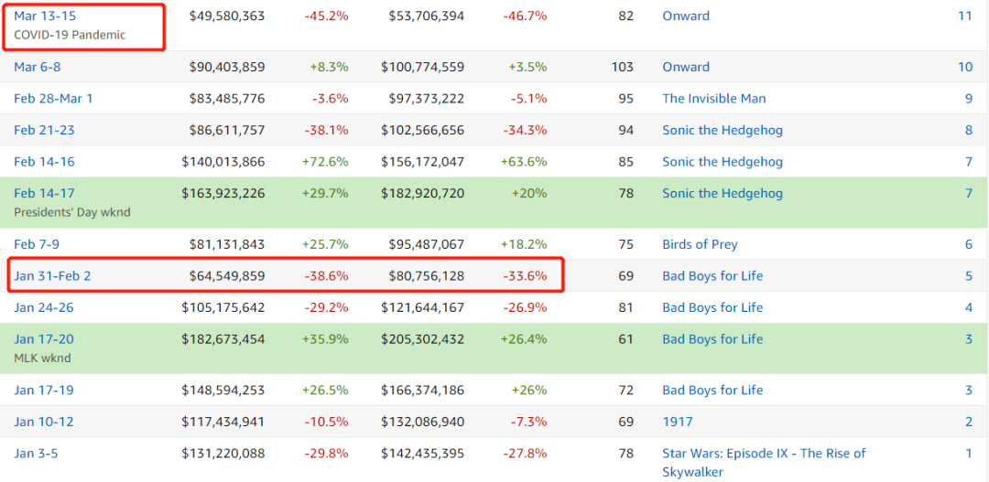Open Birds of Prey movie link
Image resolution: width=989 pixels, height=482 pixels.
point(700,244)
